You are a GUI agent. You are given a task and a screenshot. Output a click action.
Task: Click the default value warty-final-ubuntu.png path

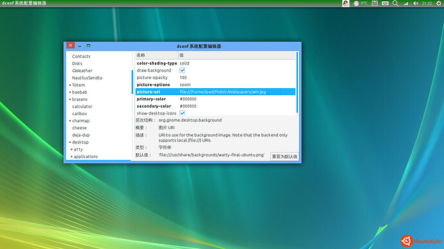point(212,155)
